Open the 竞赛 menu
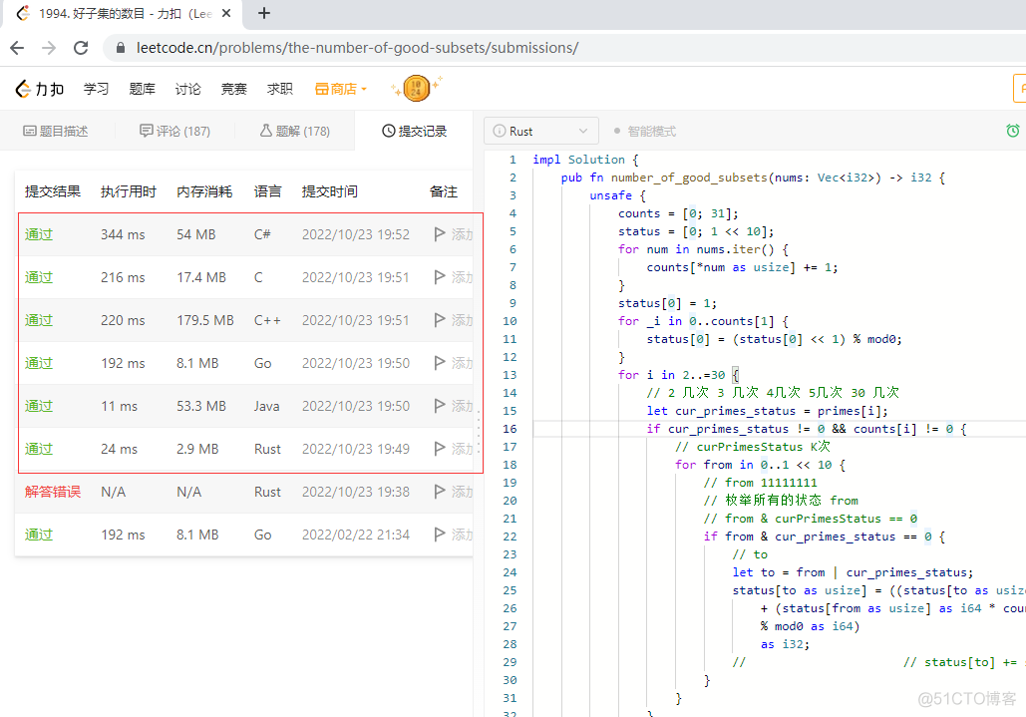 coord(233,89)
